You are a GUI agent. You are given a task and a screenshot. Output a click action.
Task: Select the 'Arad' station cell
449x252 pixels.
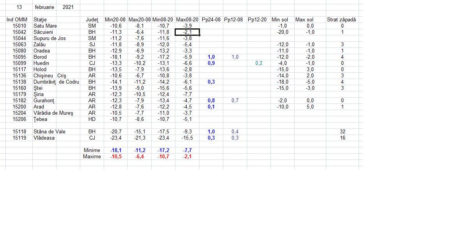[x=39, y=107]
